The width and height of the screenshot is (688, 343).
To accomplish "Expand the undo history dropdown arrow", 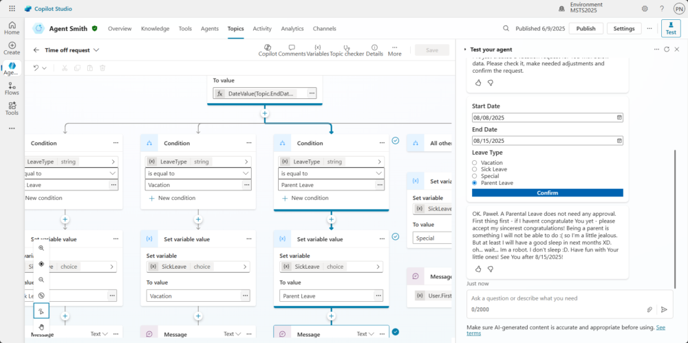I will pos(45,68).
